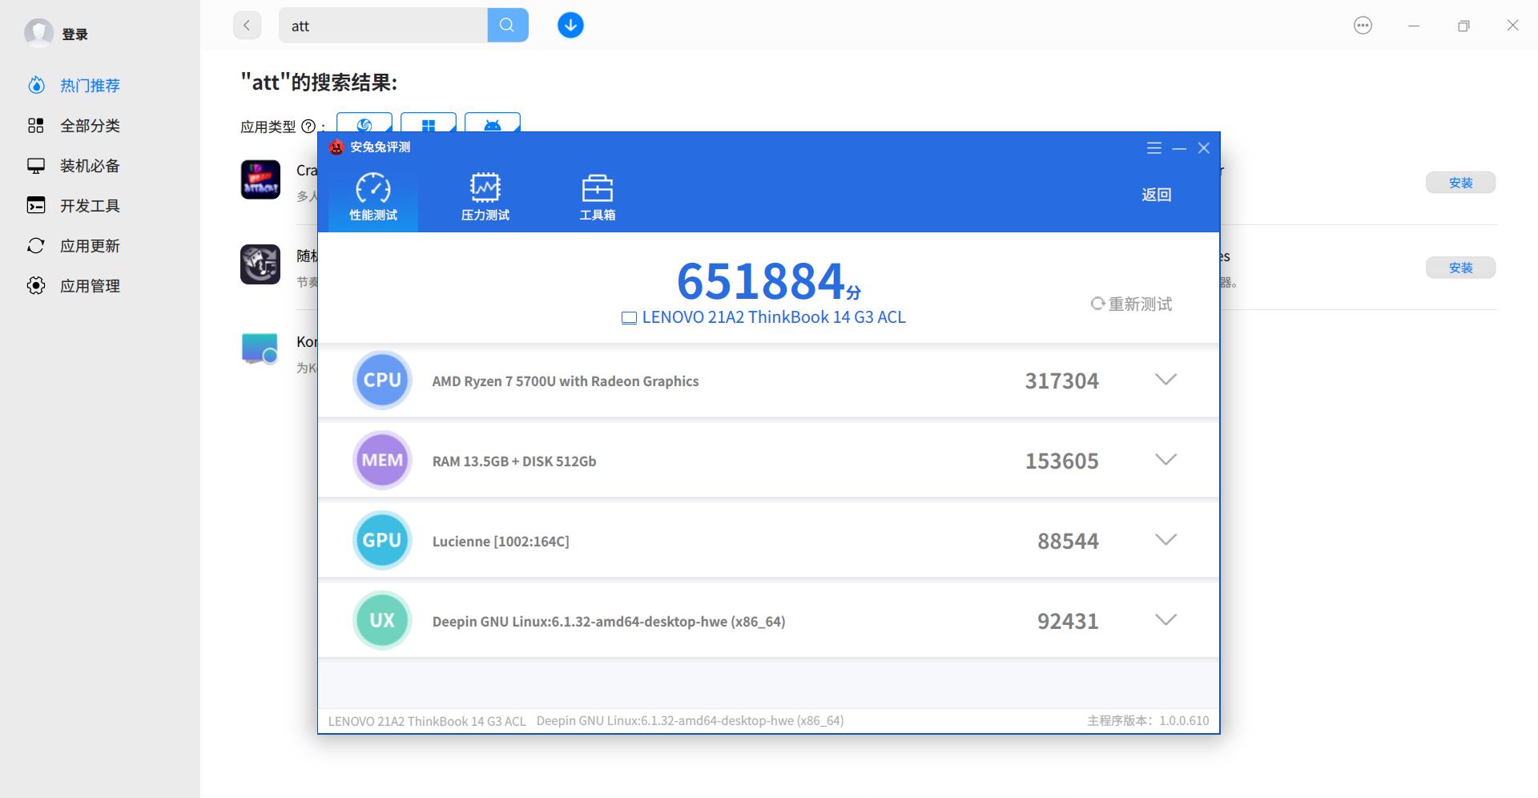Click the purple MEM circle icon
The image size is (1538, 798).
[382, 460]
